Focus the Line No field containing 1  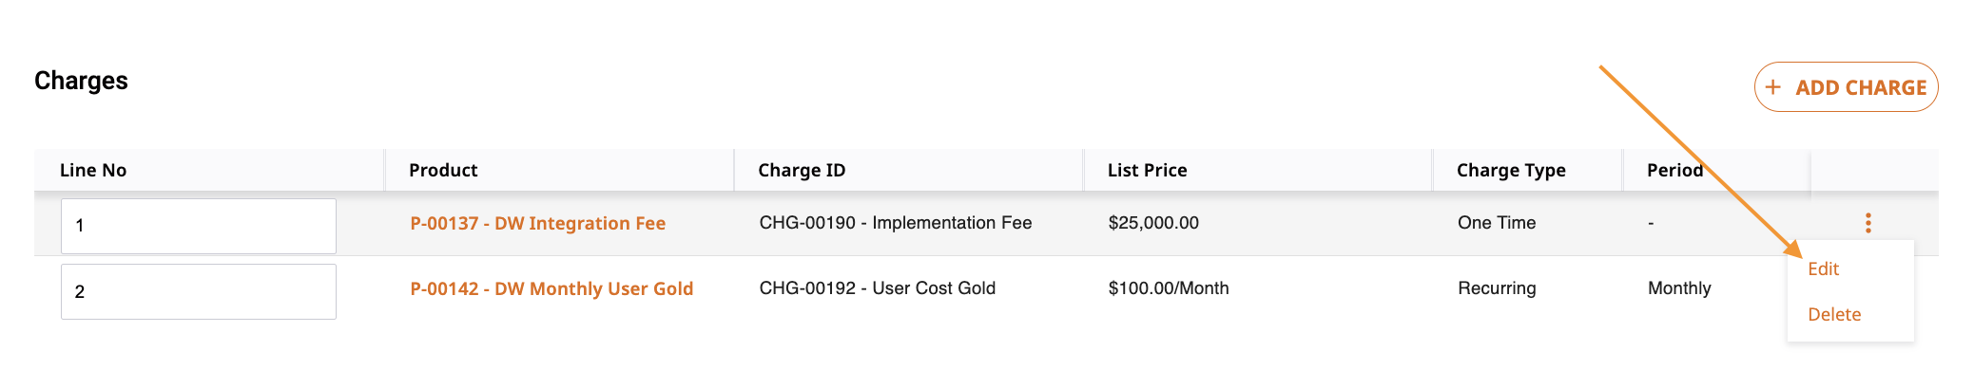pyautogui.click(x=199, y=226)
